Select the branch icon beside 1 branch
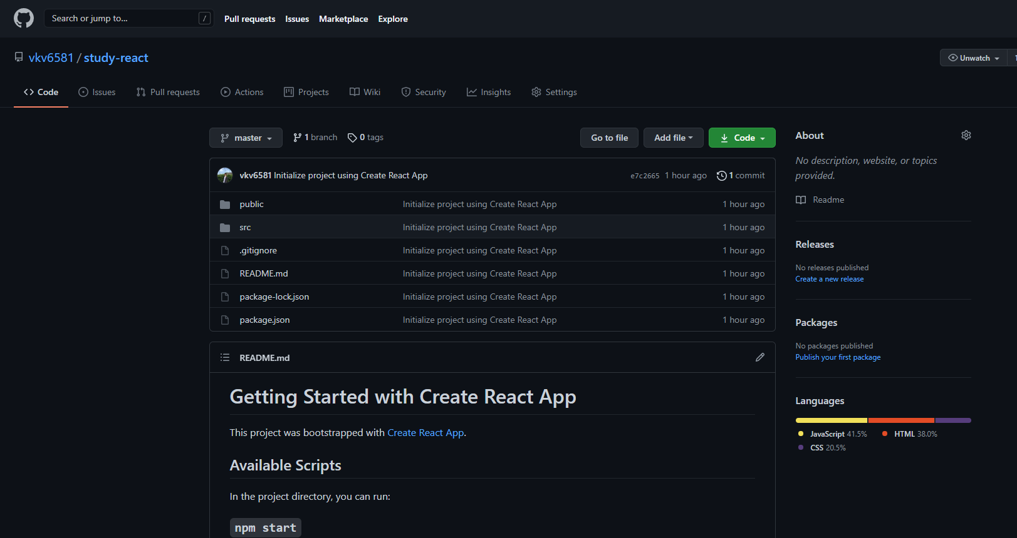 [x=298, y=138]
